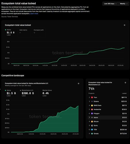130x144 pixels.
Task: Click the Latest column header
Action: click(124, 93)
